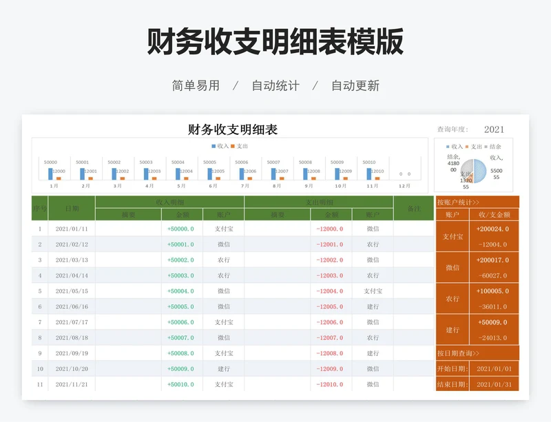Select the date cell 2021/11/21

click(x=72, y=384)
